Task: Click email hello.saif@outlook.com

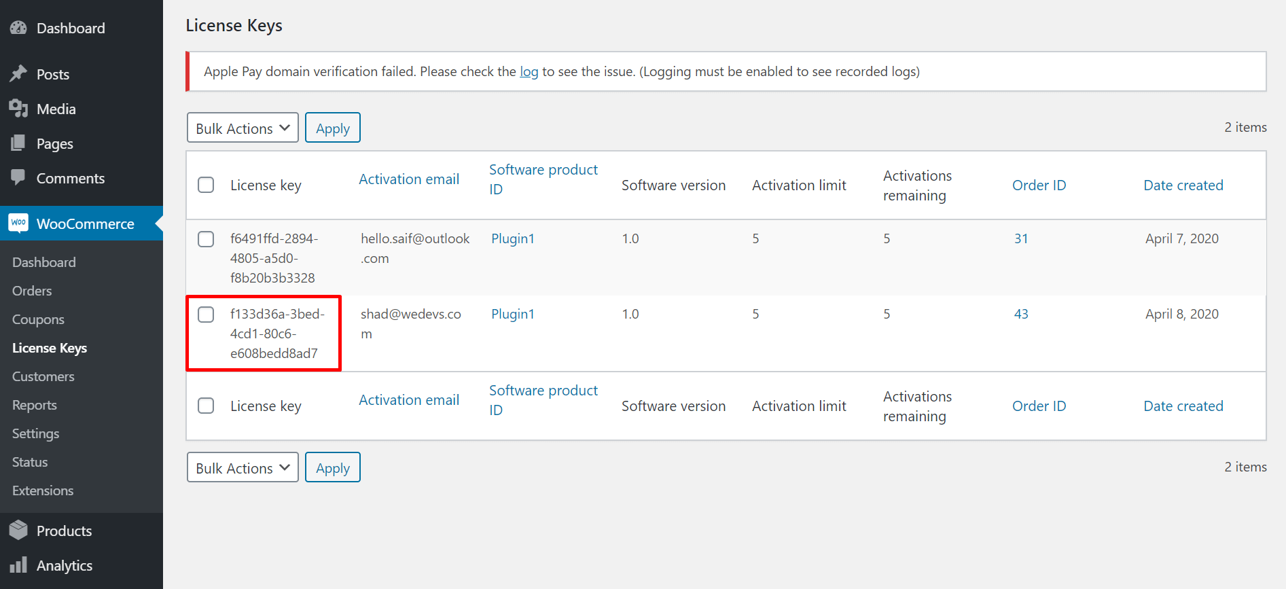Action: [415, 248]
